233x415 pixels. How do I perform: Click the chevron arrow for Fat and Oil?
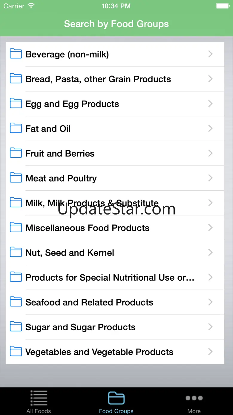point(210,129)
